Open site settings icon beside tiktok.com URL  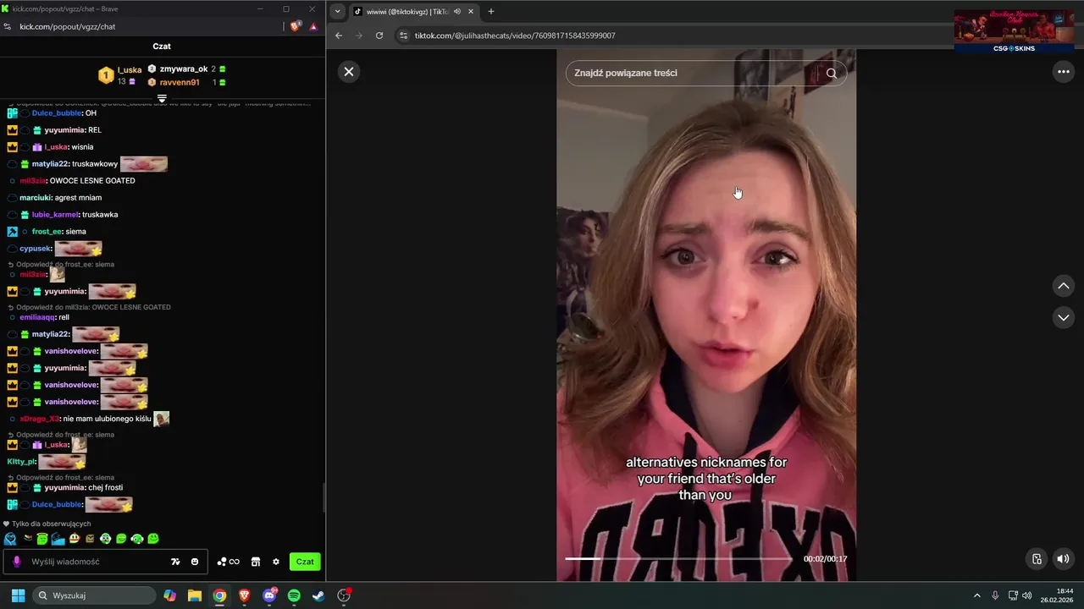[x=404, y=36]
